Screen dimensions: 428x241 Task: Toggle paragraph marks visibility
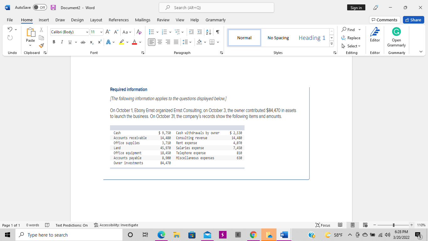coord(217,32)
